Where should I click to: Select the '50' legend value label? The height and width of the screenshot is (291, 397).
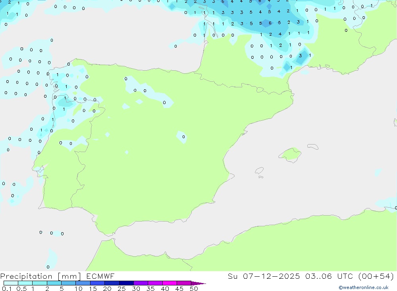(x=194, y=289)
